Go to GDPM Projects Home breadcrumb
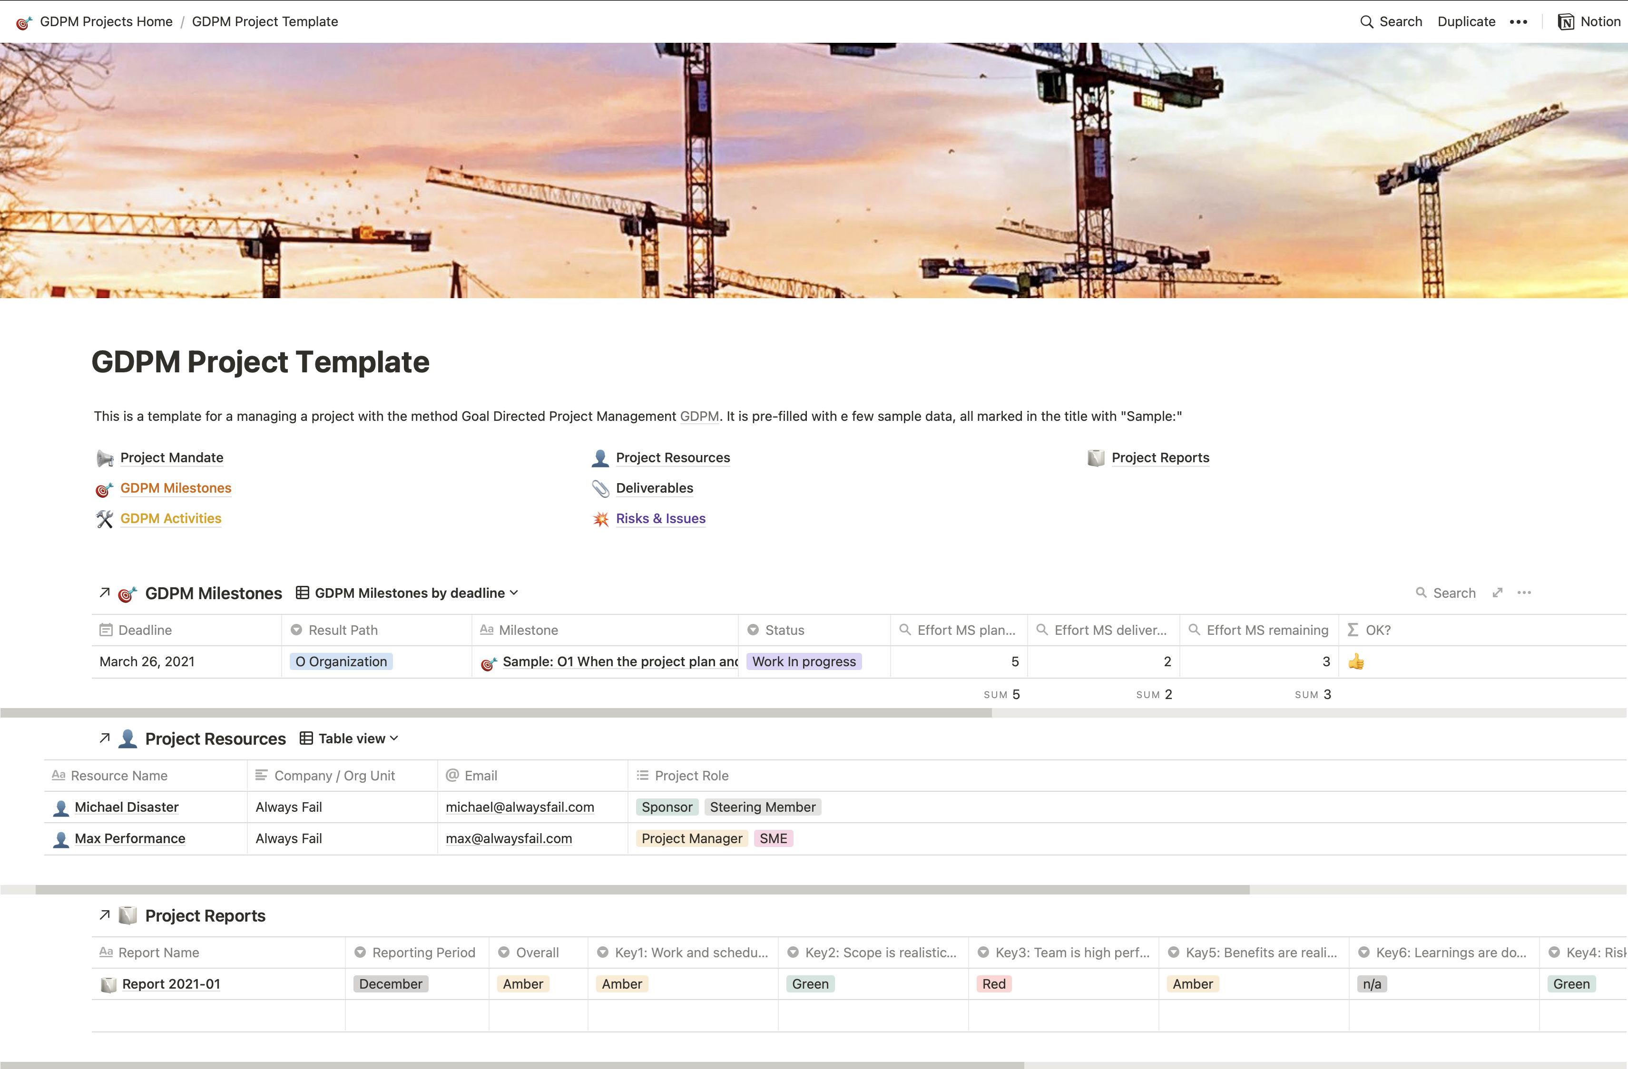This screenshot has width=1628, height=1069. (106, 22)
